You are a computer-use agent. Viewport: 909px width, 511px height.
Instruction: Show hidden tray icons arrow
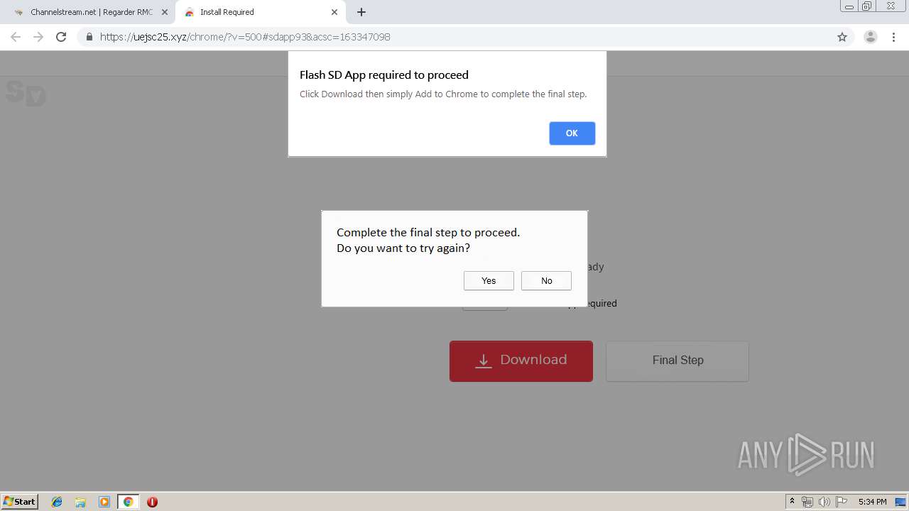pyautogui.click(x=792, y=502)
